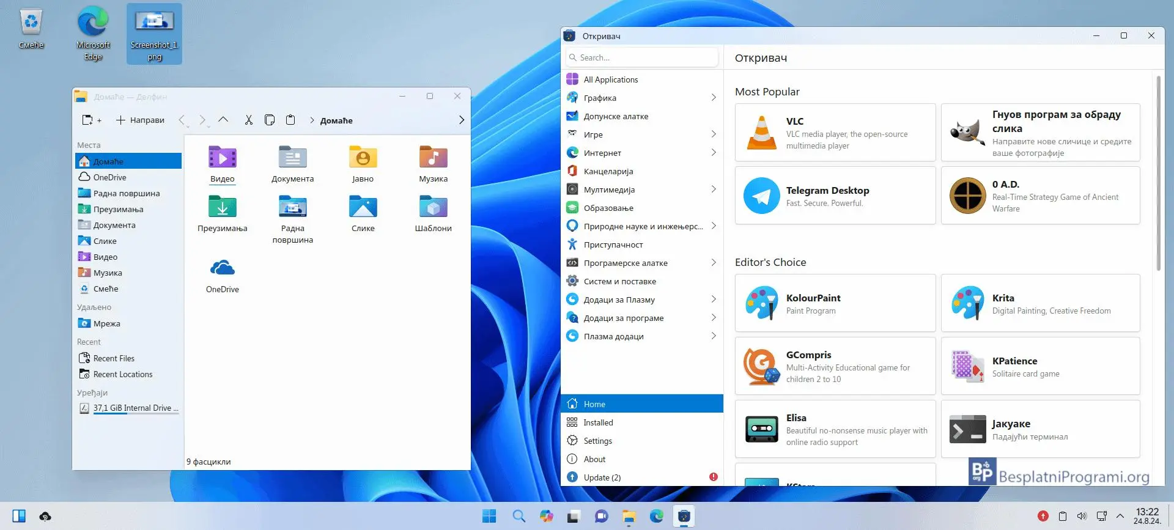Open the Јавно folder icon
The image size is (1174, 530).
click(363, 158)
